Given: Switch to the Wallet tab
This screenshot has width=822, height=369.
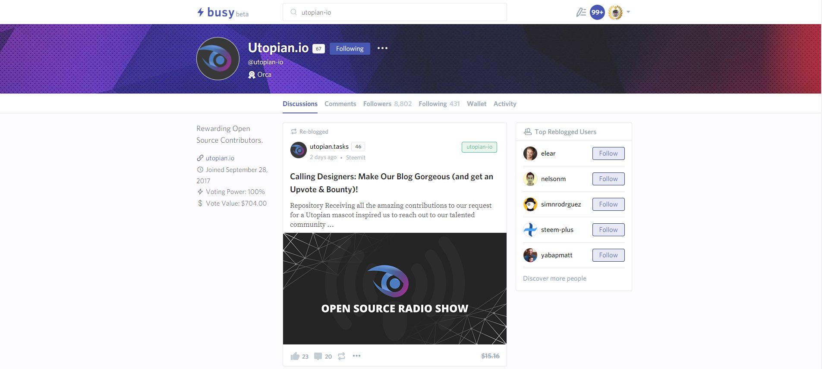Looking at the screenshot, I should click(476, 104).
